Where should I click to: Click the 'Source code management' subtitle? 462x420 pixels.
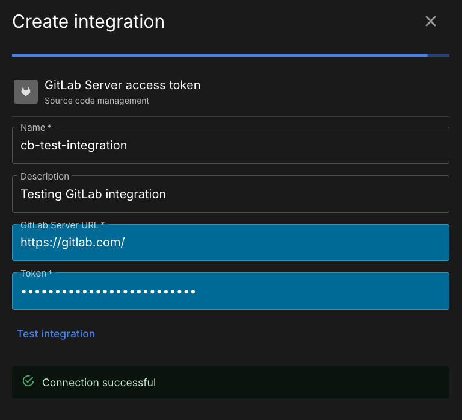click(x=97, y=101)
